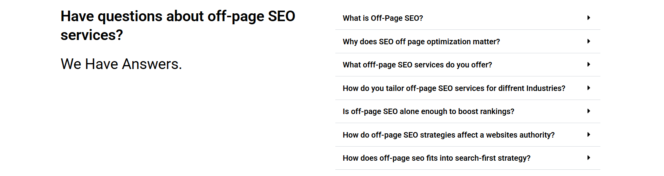
Task: Click the 'We Have Answers.' subheading
Action: point(121,64)
